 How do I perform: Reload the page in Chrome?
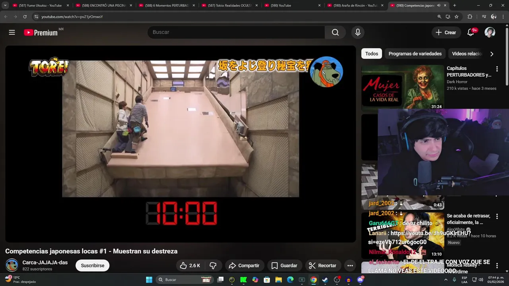click(x=25, y=17)
